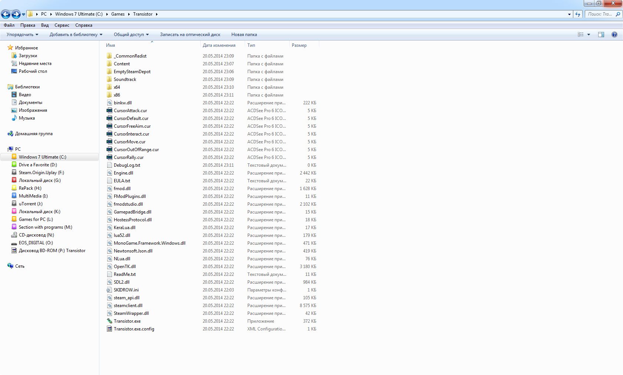The width and height of the screenshot is (623, 375).
Task: Click the CursorAttack.cur file icon
Action: 109,111
